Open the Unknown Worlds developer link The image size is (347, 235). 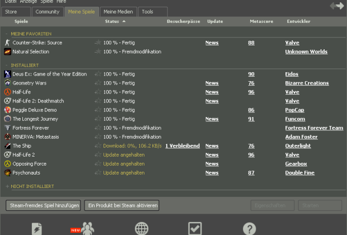[306, 51]
